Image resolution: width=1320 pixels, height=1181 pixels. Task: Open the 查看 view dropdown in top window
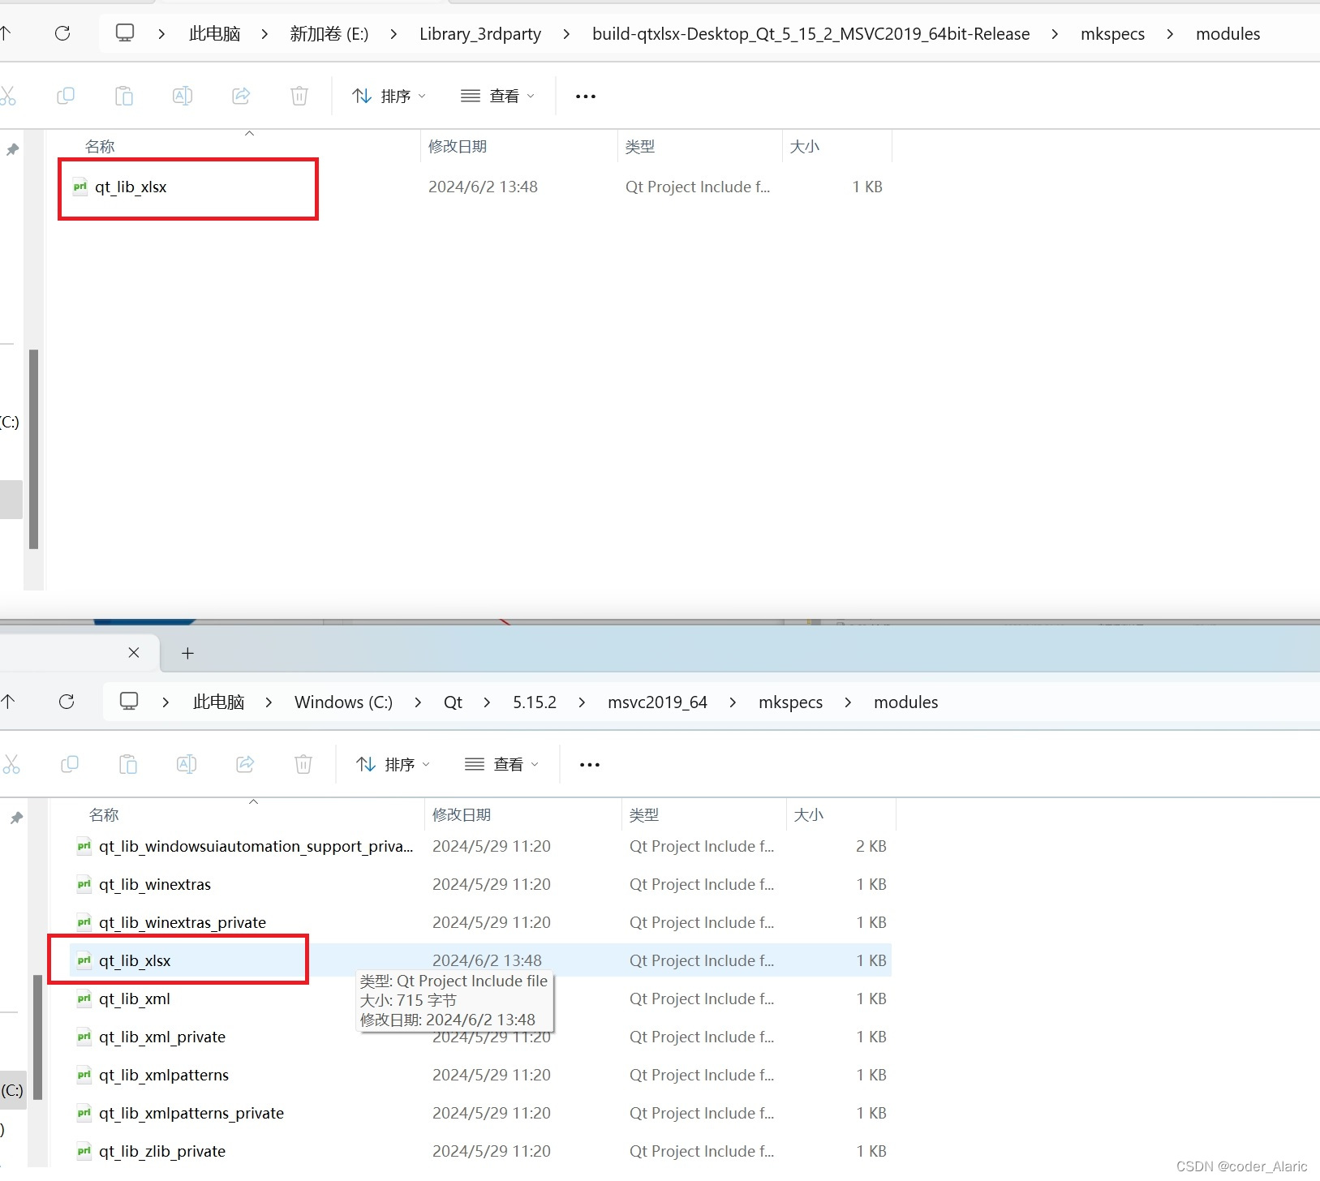tap(497, 96)
